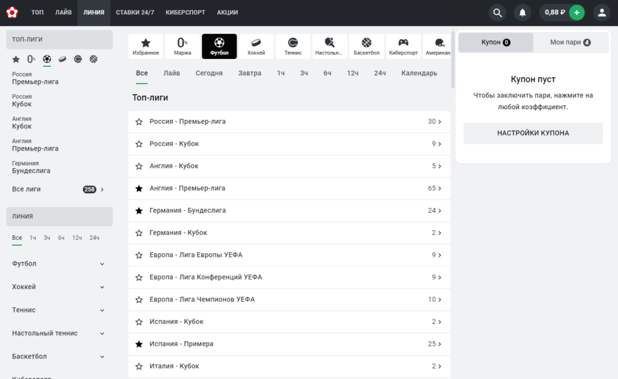Click the НАСТРОЙКИ КУПОНА button
The image size is (618, 379).
(533, 133)
